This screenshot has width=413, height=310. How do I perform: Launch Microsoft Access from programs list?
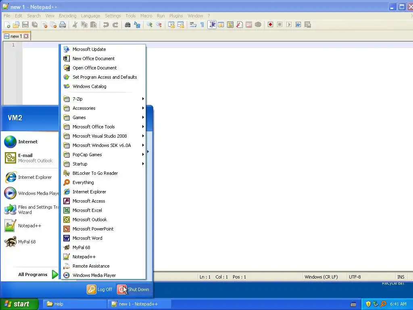point(104,201)
